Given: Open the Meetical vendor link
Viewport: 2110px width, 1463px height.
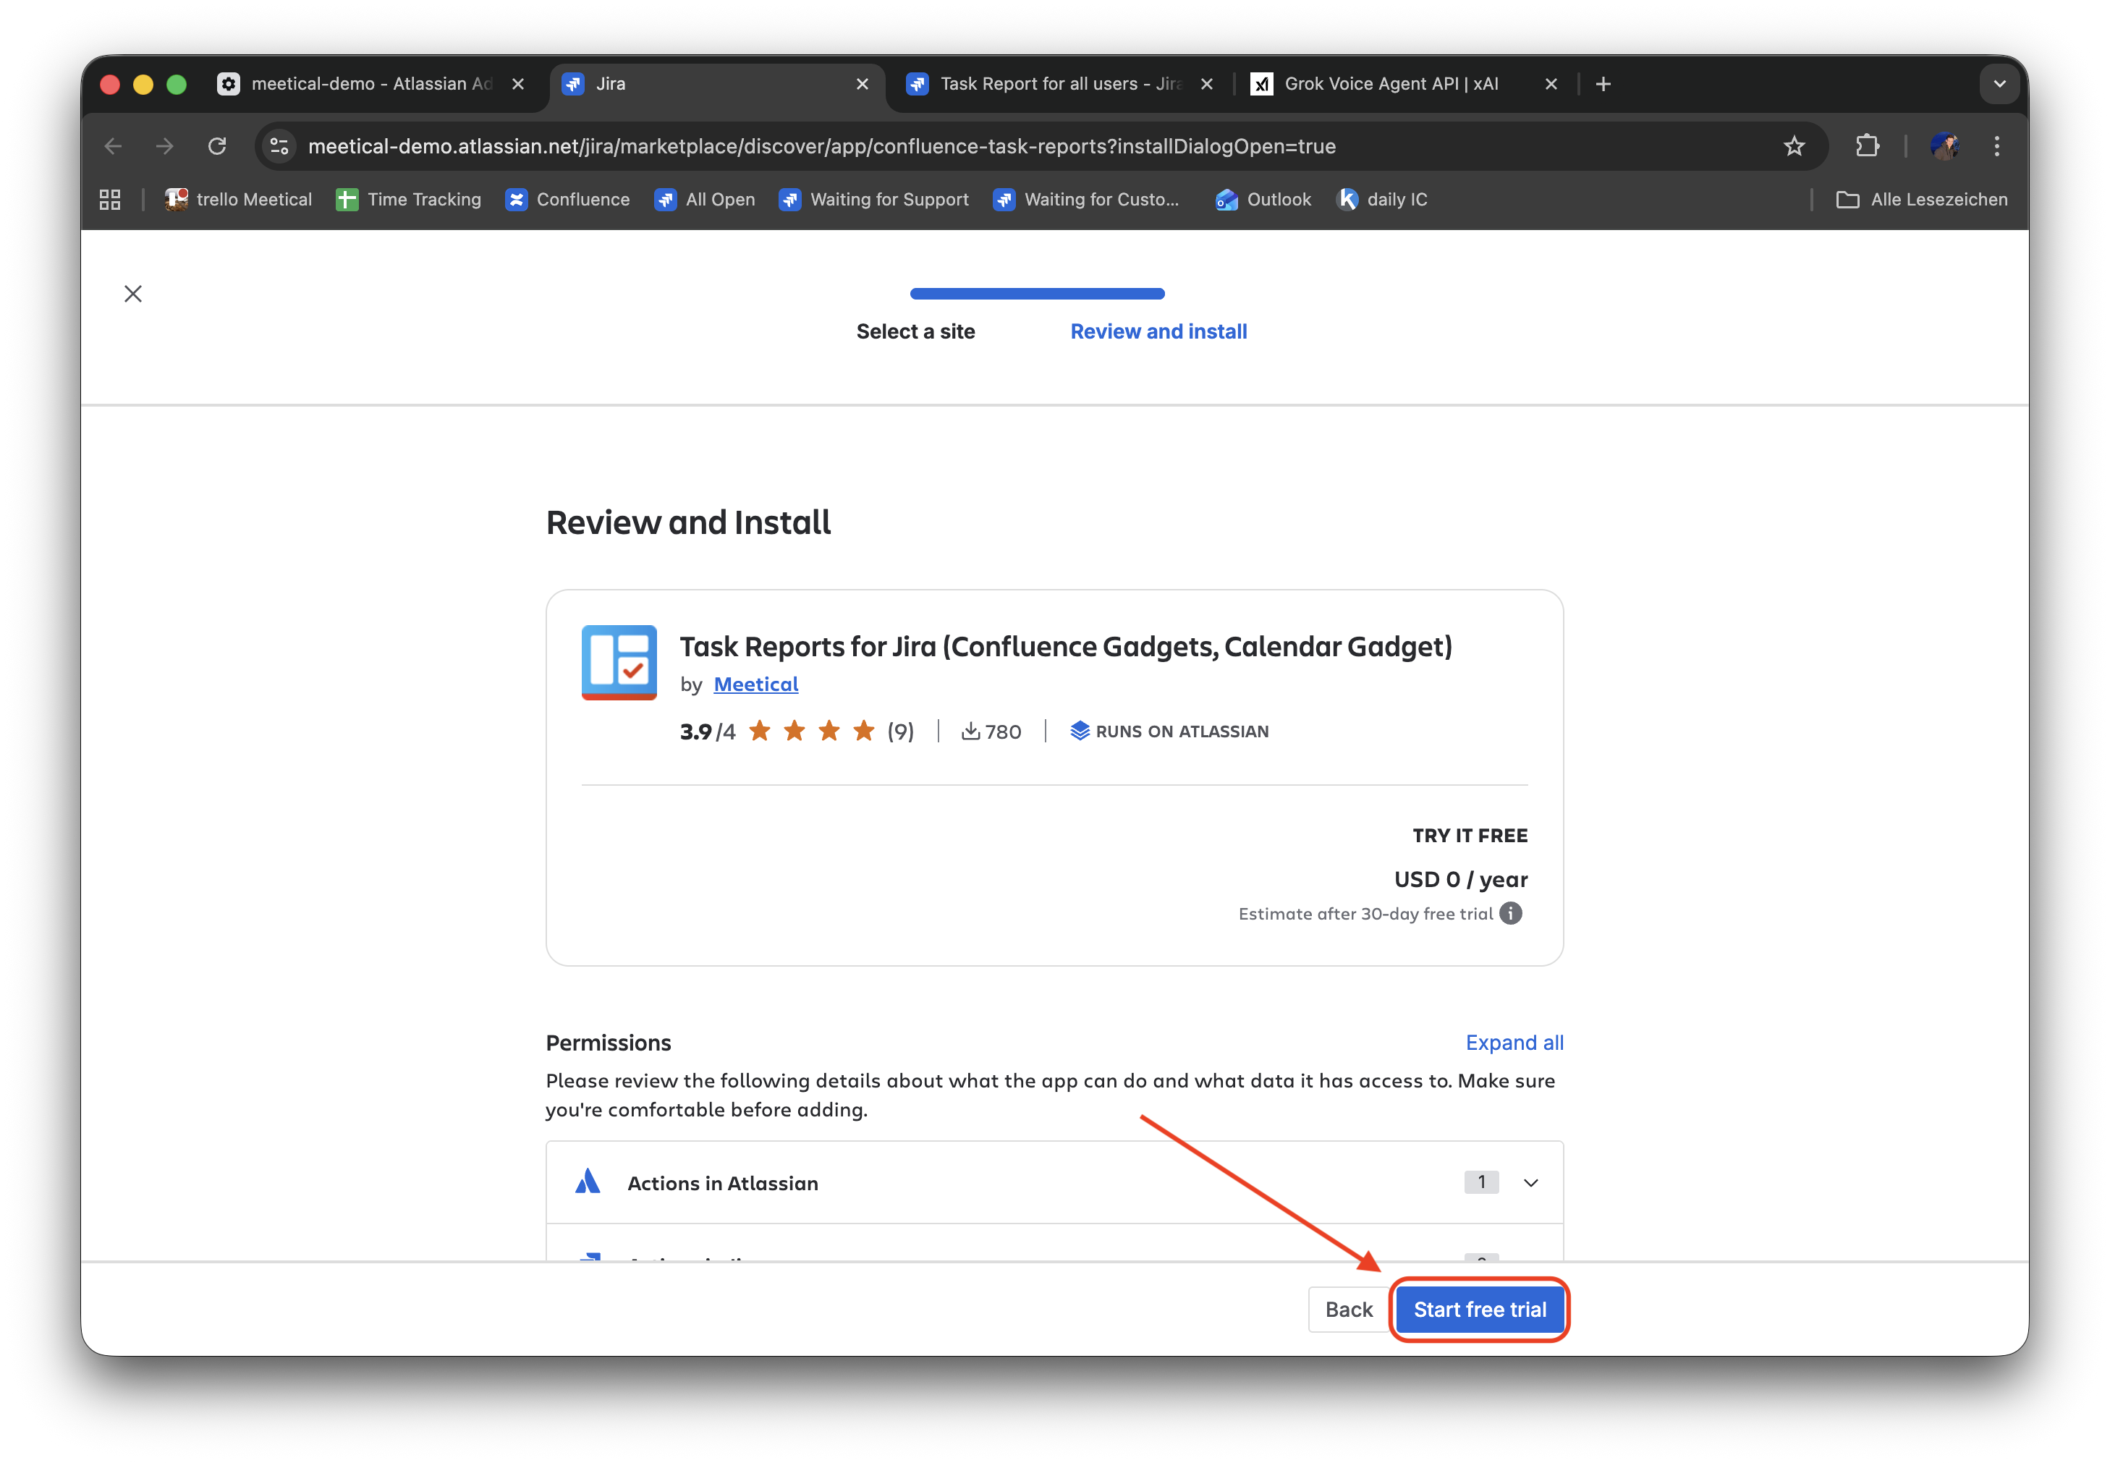Looking at the screenshot, I should coord(755,684).
